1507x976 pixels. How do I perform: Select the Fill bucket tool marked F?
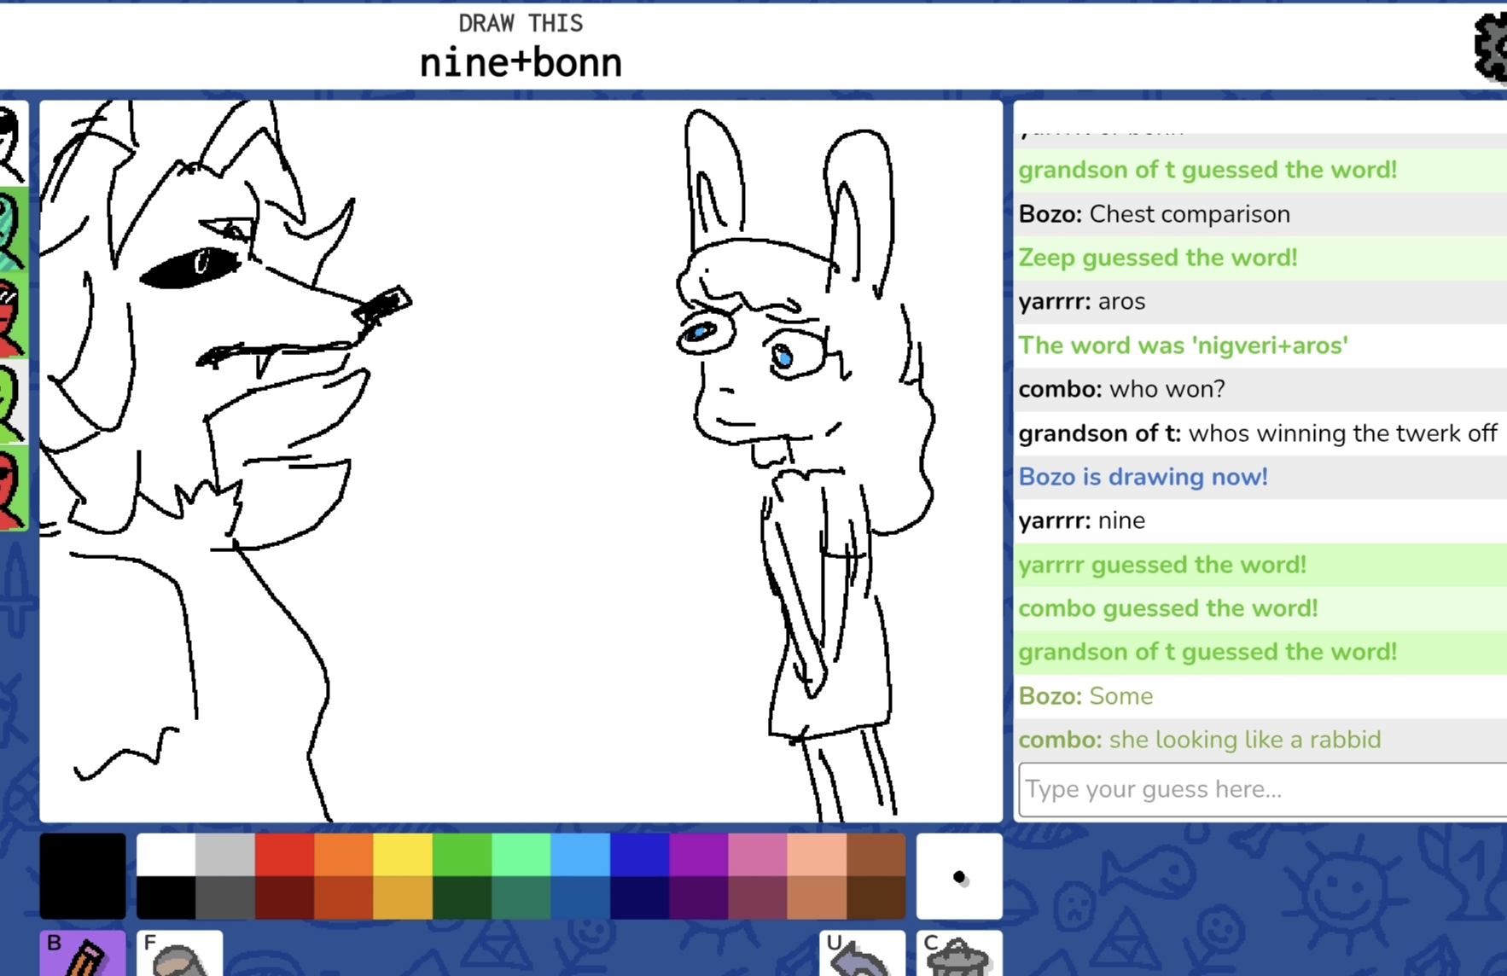[179, 953]
